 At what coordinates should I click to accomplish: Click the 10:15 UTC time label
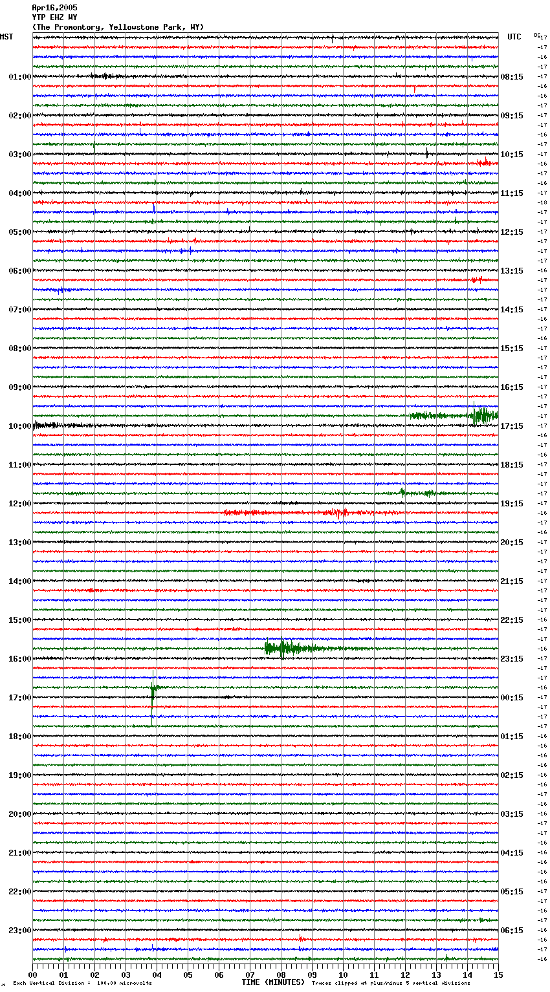tap(512, 155)
